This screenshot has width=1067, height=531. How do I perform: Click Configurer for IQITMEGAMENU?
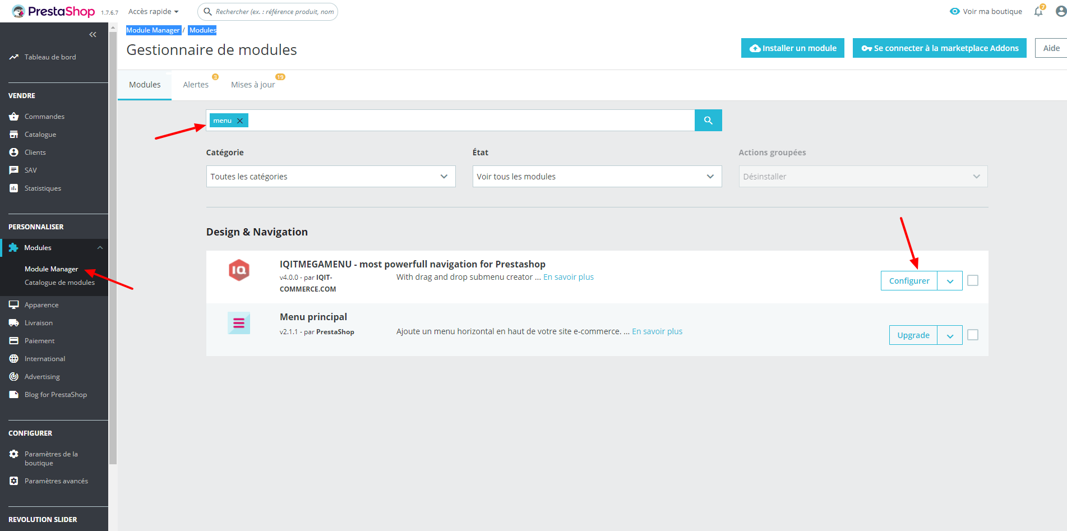point(909,281)
